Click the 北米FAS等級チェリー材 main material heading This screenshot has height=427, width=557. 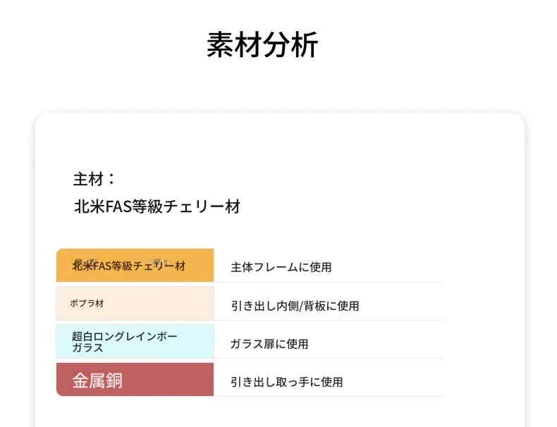157,206
